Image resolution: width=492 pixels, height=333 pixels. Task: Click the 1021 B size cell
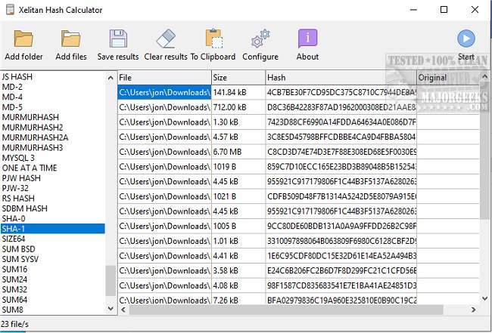pyautogui.click(x=238, y=196)
